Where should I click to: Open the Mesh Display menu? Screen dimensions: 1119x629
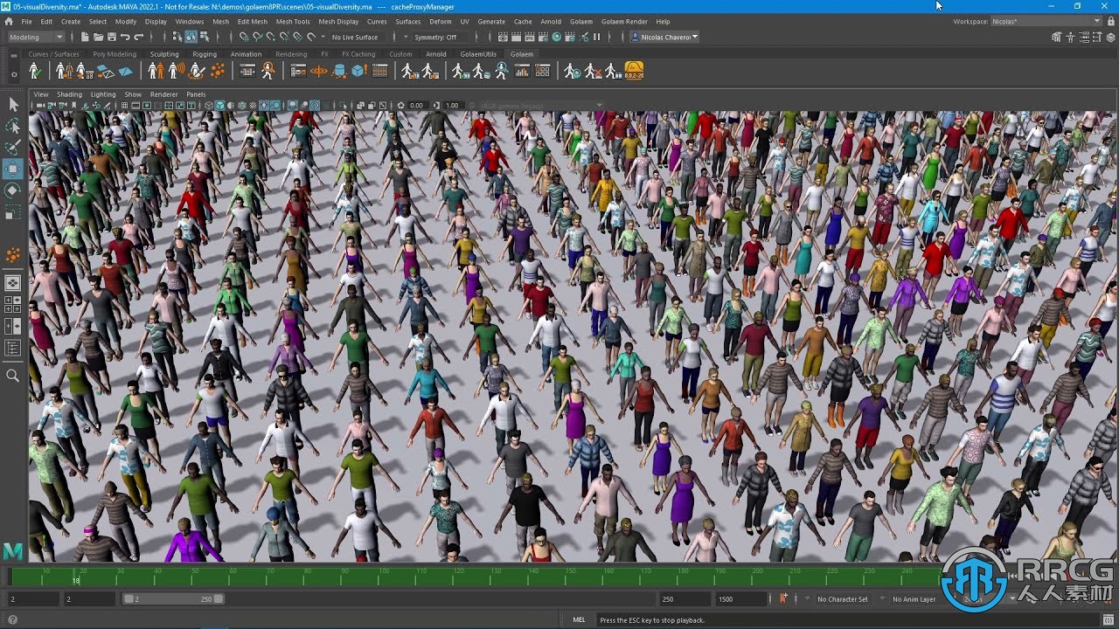[x=338, y=21]
